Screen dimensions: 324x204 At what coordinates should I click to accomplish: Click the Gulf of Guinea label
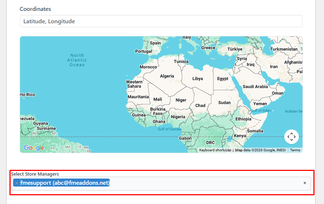(x=169, y=129)
